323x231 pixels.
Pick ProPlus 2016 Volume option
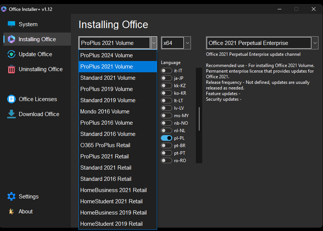coord(118,123)
